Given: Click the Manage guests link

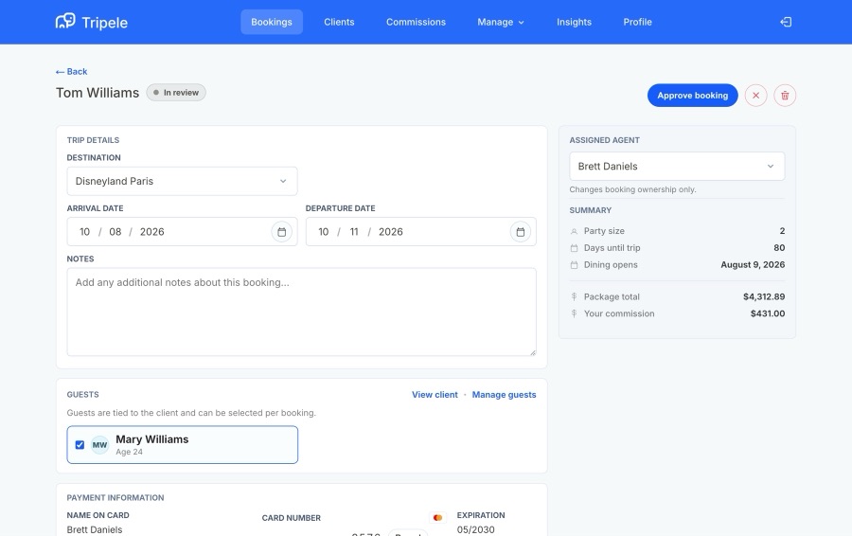Looking at the screenshot, I should [504, 395].
